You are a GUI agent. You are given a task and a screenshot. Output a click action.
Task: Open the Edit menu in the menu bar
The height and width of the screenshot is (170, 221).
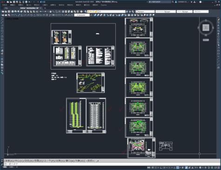(x=13, y=5)
